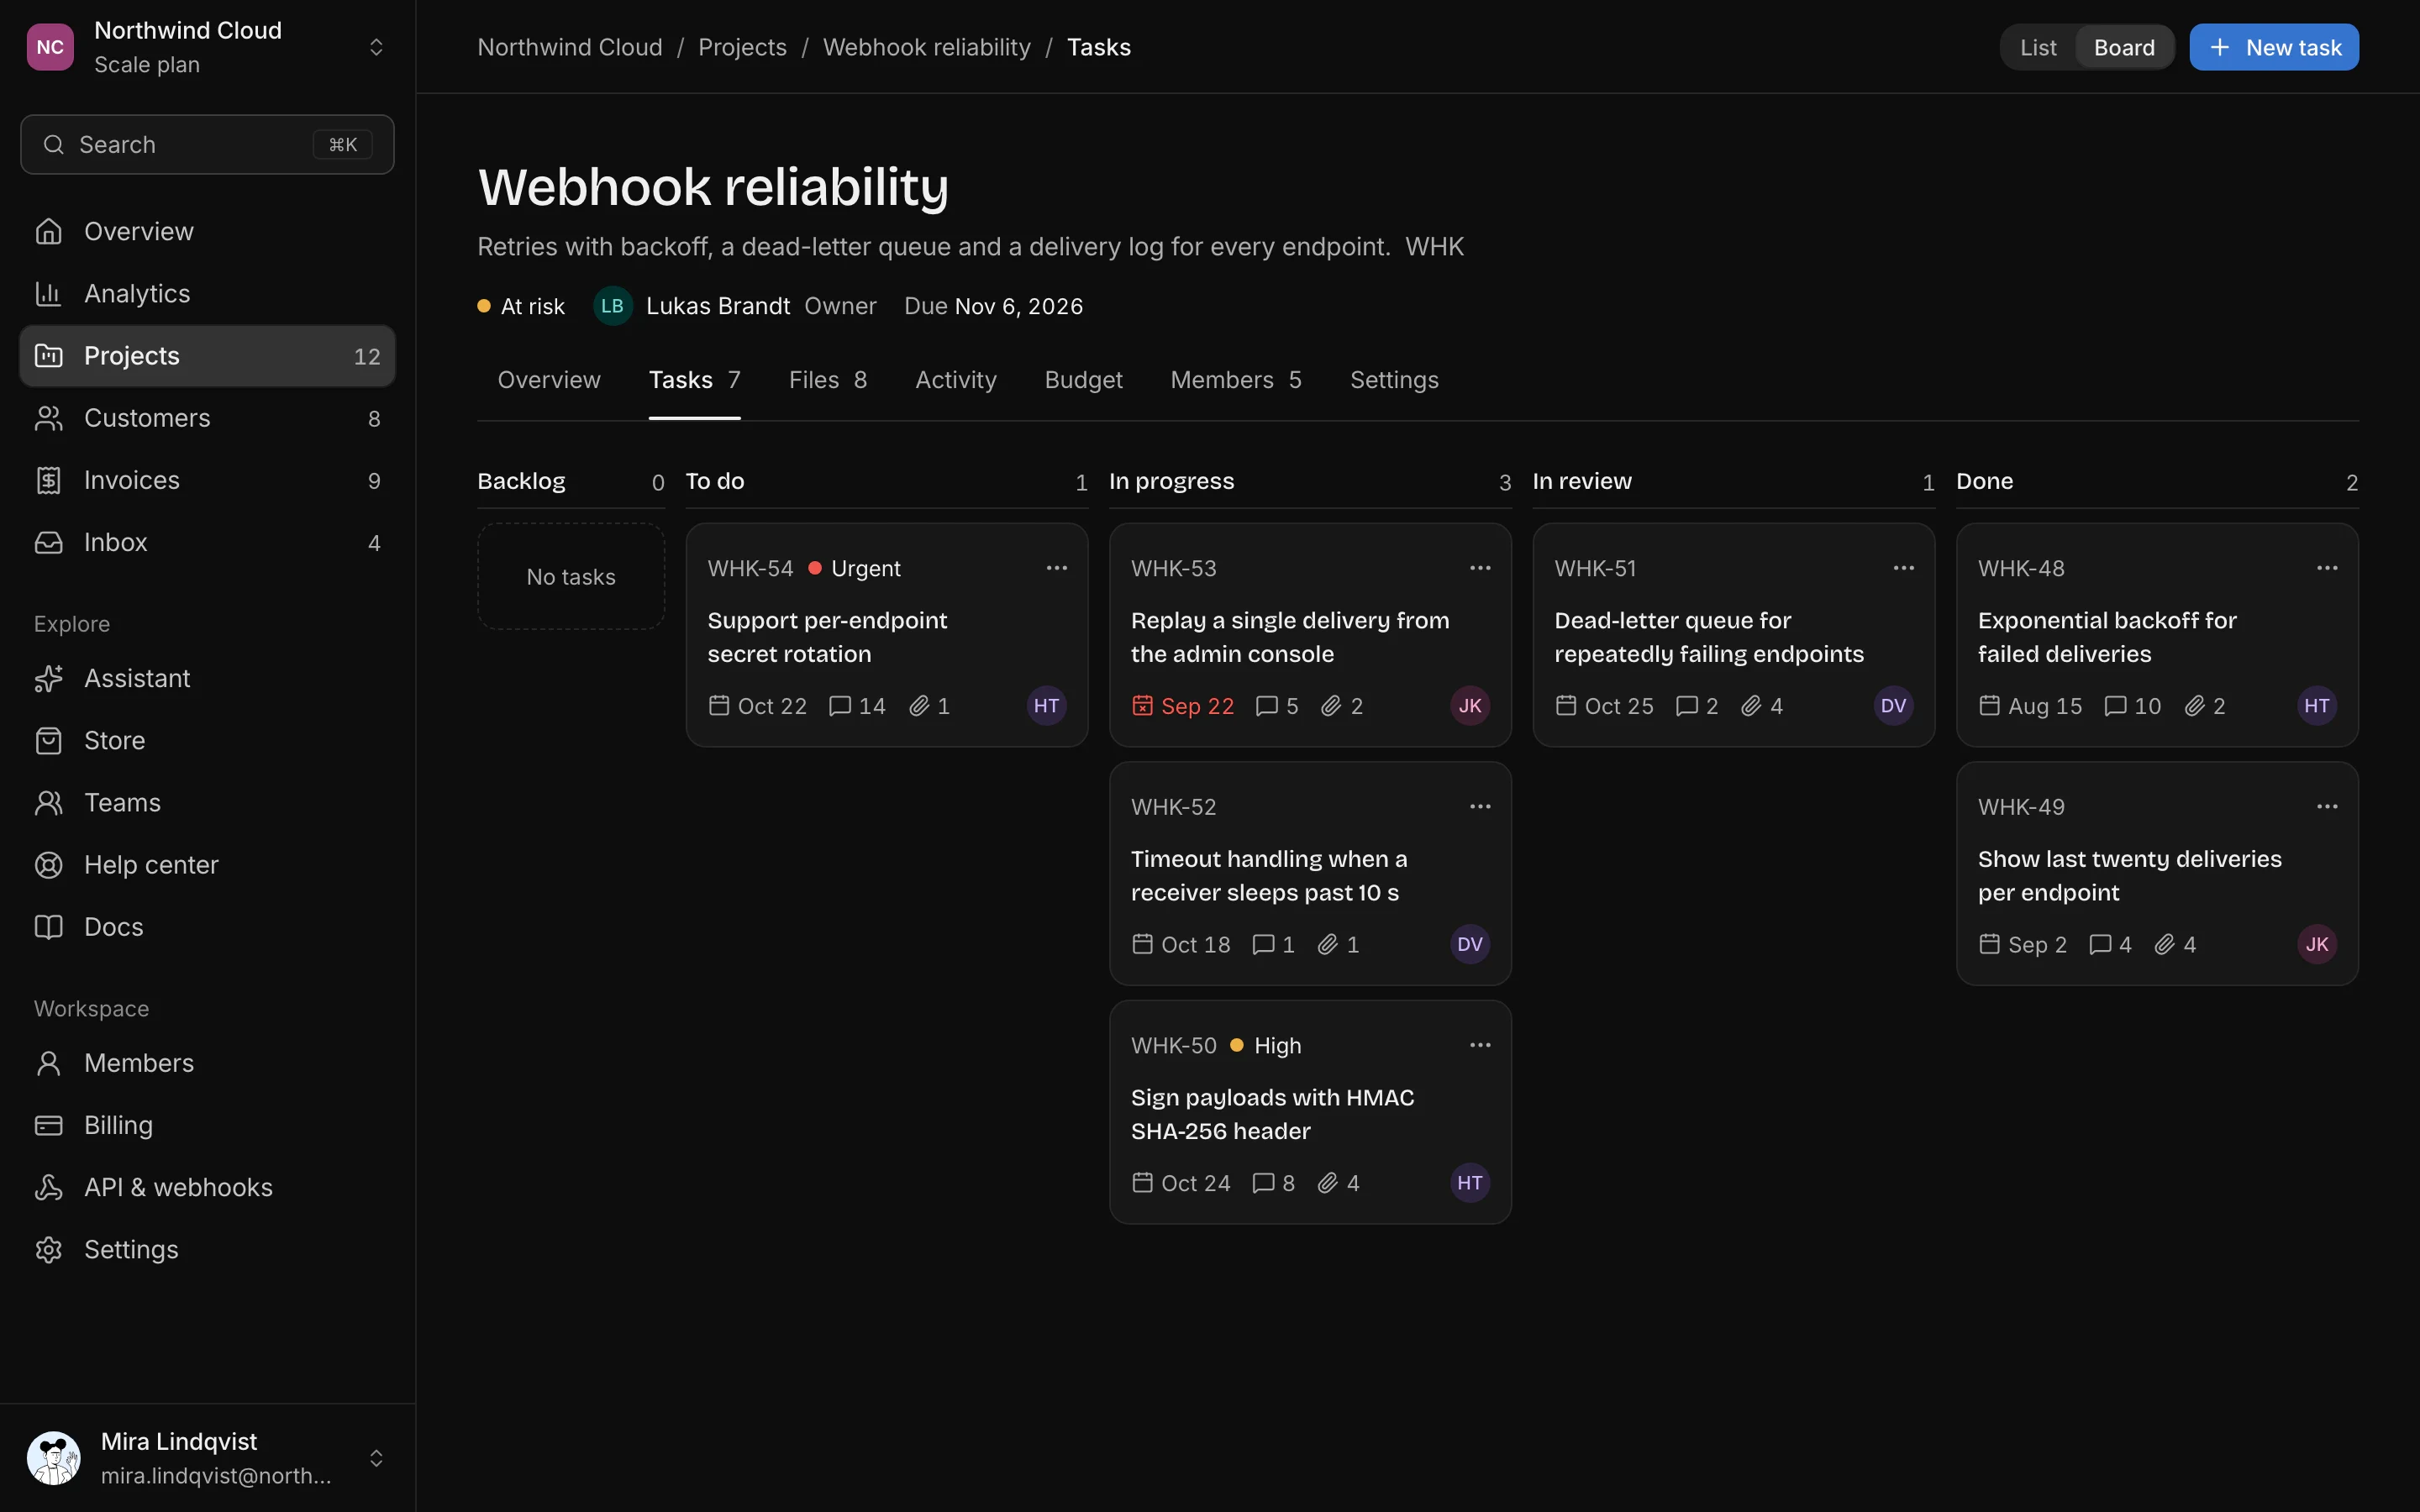
Task: Switch to Board view
Action: 2124,47
